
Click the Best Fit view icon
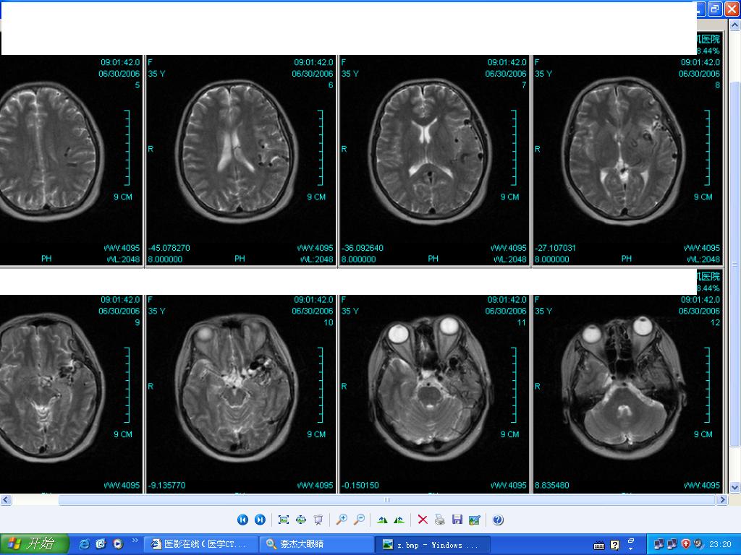coord(284,520)
